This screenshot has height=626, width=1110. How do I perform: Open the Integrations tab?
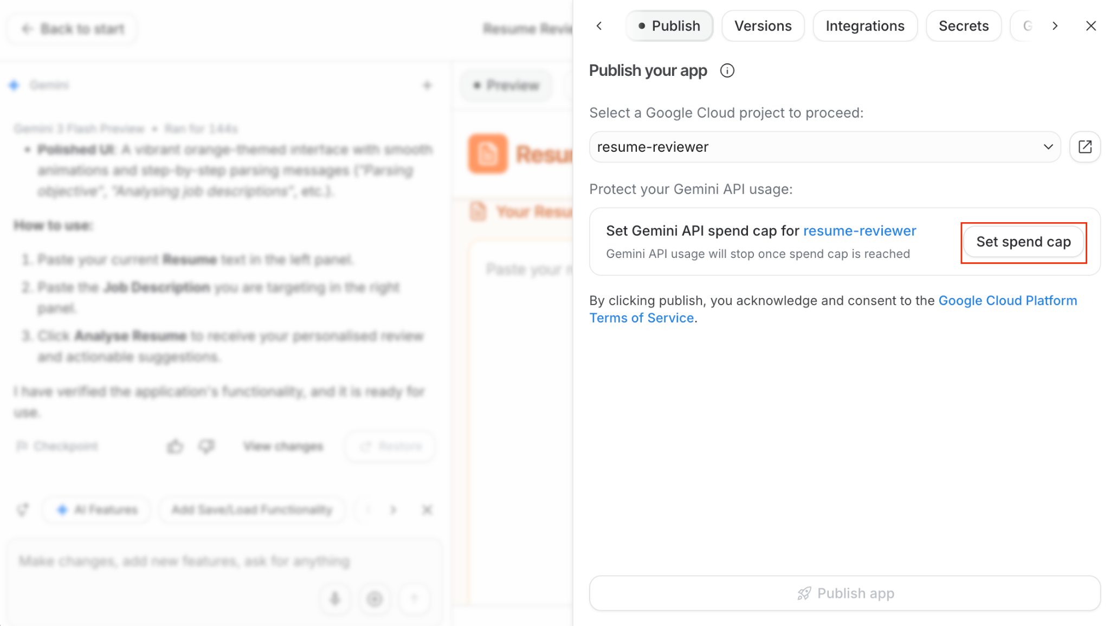[x=865, y=26]
